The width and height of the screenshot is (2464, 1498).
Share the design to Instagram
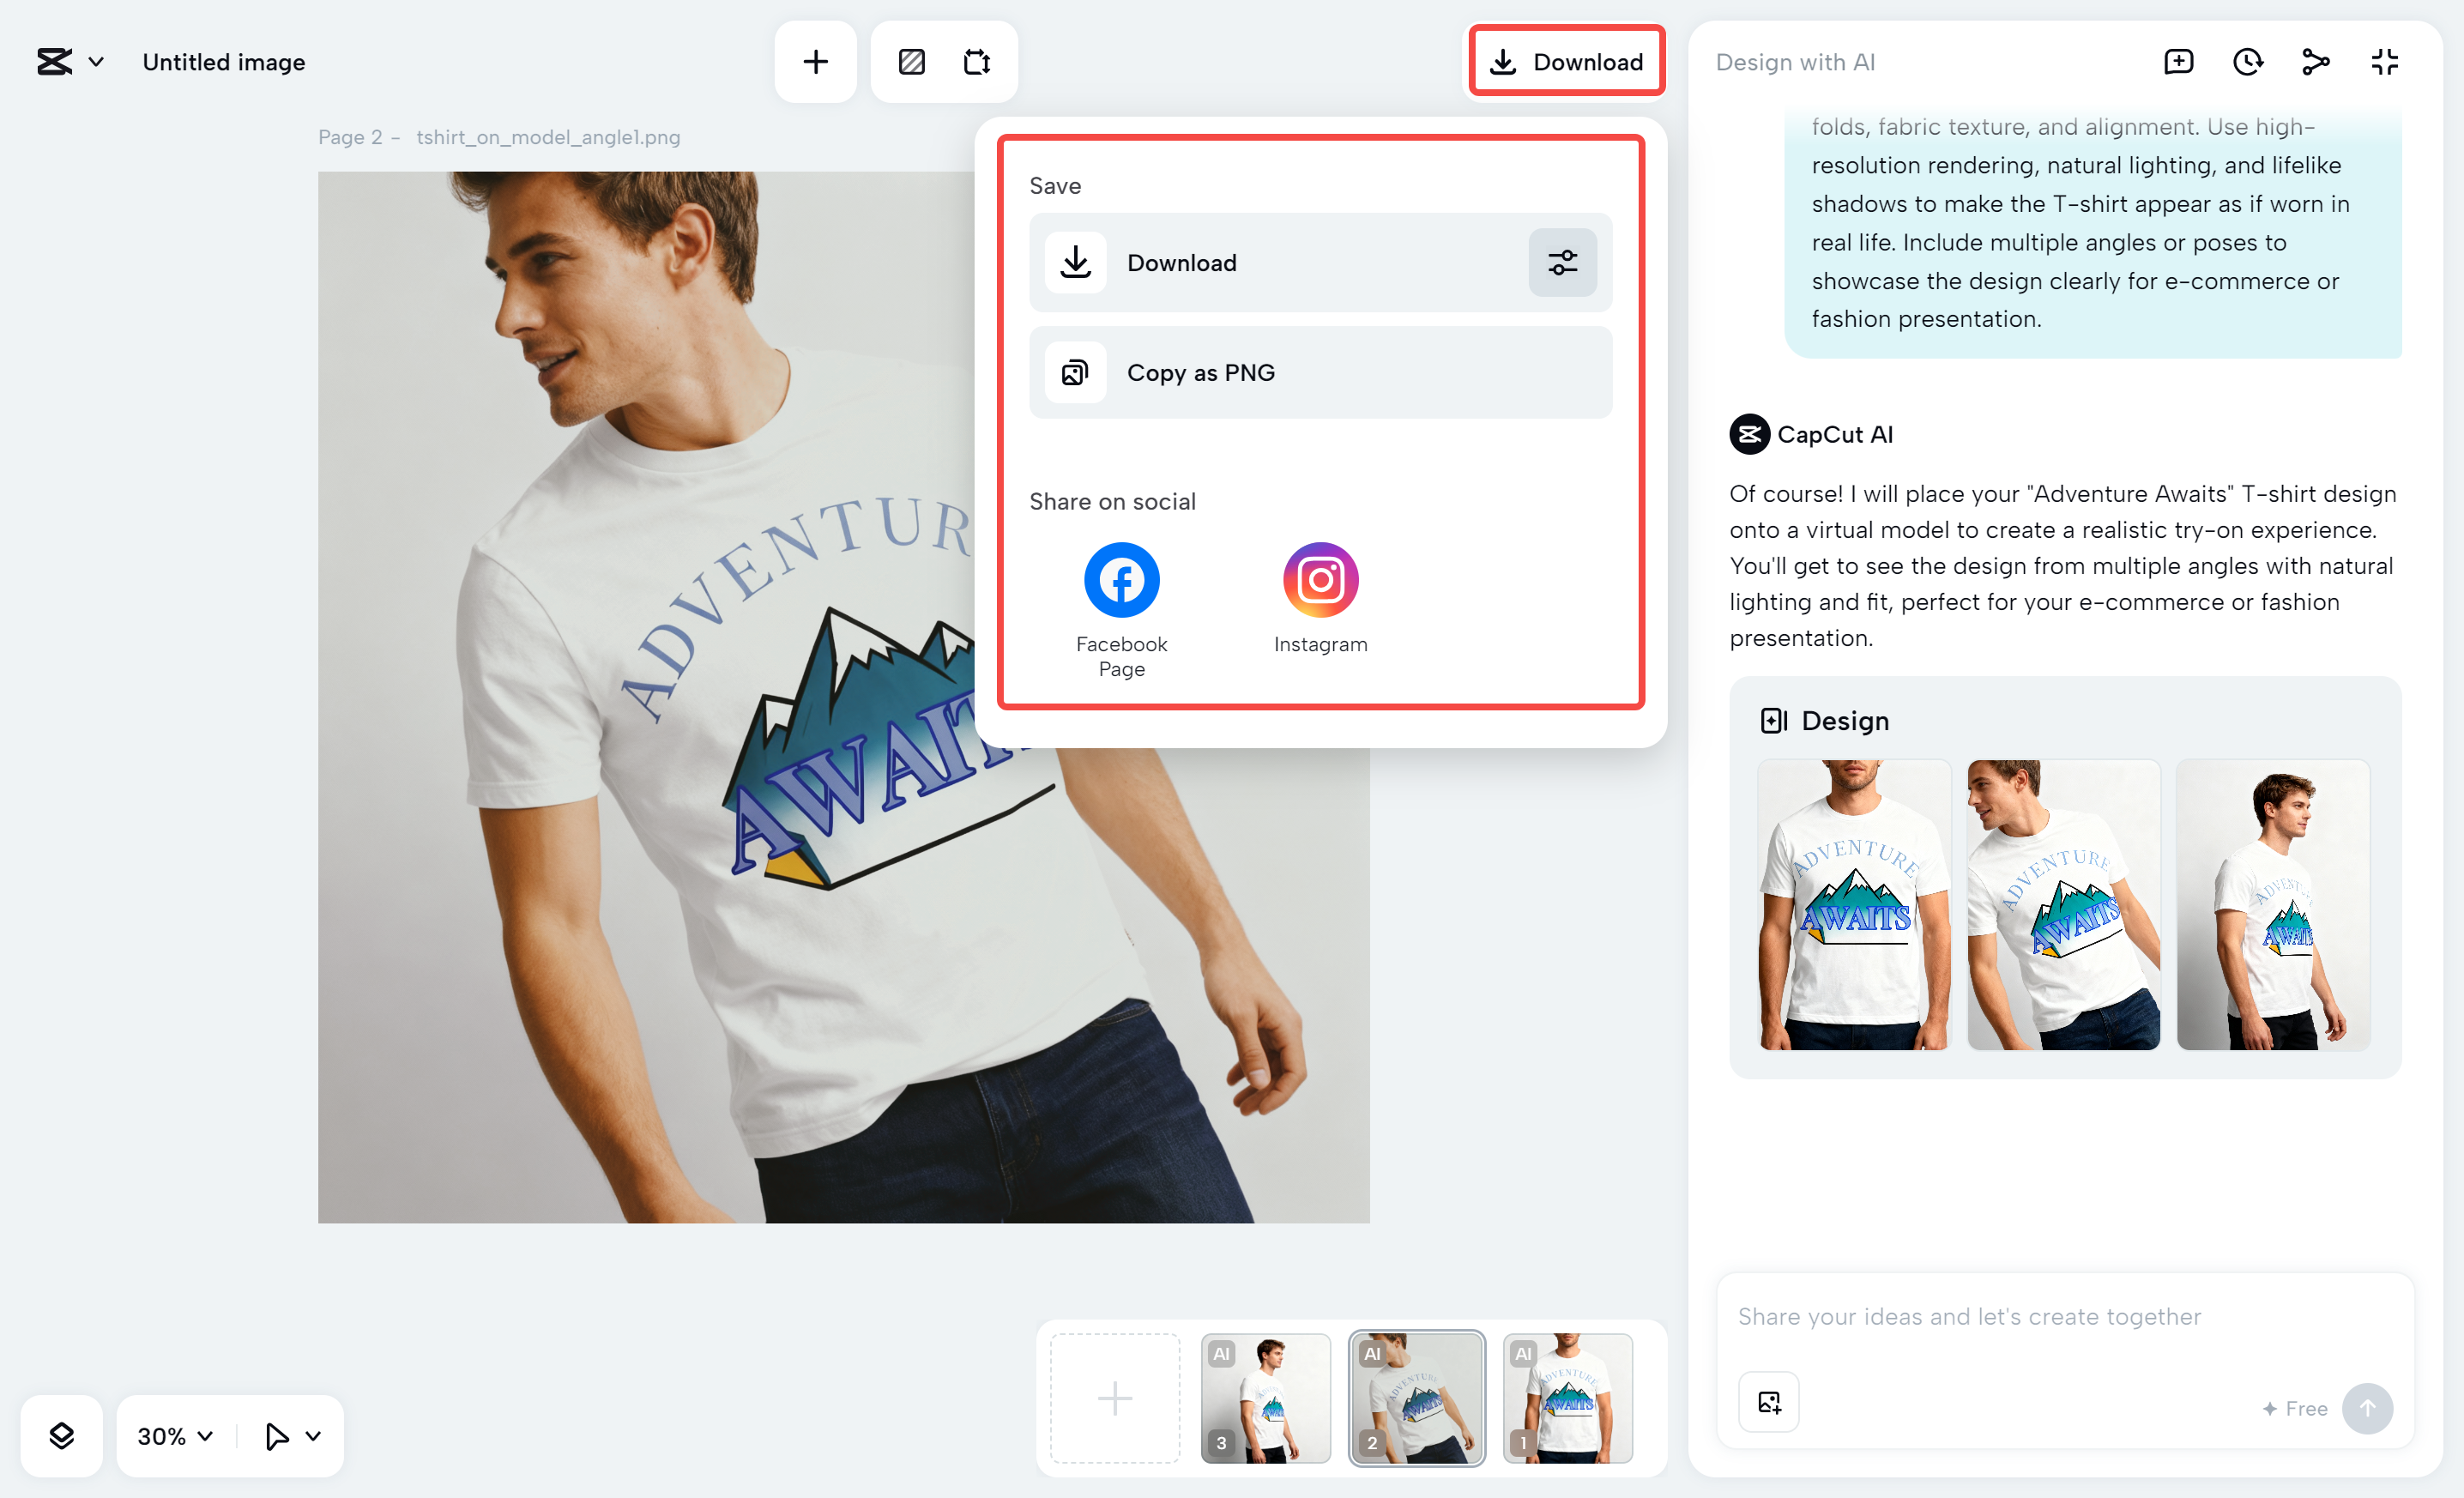[1320, 580]
